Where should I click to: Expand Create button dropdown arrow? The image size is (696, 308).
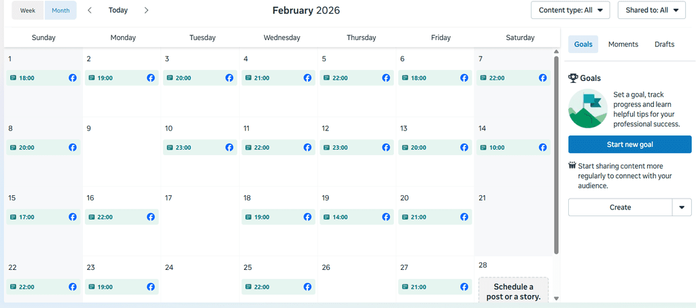682,207
